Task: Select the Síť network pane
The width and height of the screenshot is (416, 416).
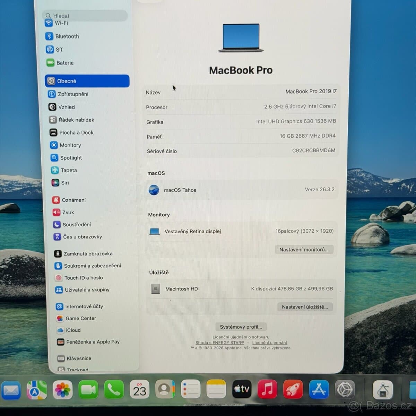Action: point(54,50)
